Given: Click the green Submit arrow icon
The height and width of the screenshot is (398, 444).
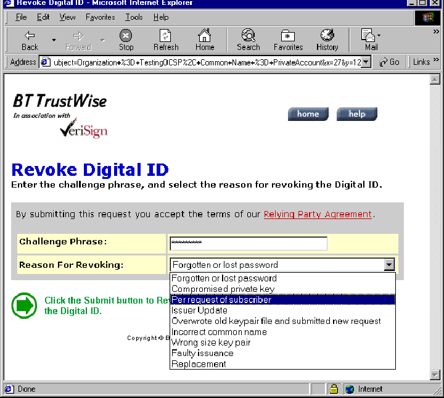Looking at the screenshot, I should pyautogui.click(x=24, y=305).
